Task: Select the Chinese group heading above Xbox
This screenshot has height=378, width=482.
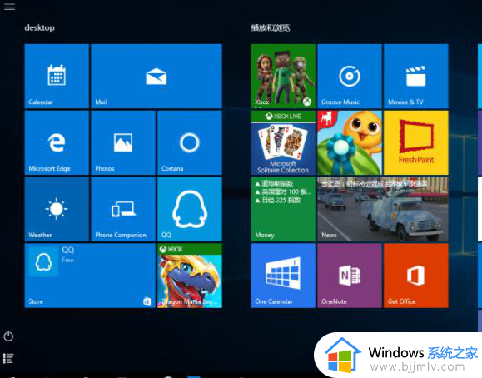Action: (x=271, y=28)
